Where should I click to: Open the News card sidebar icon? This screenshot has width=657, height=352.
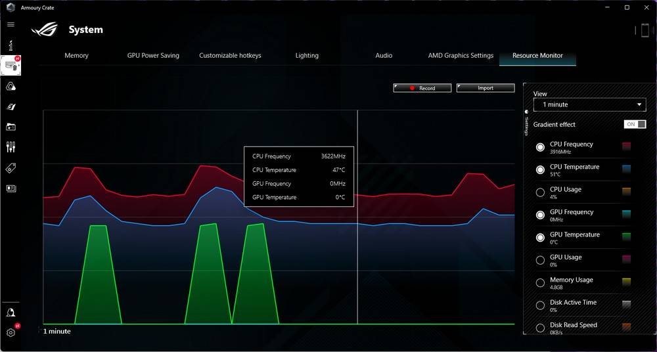pos(11,188)
